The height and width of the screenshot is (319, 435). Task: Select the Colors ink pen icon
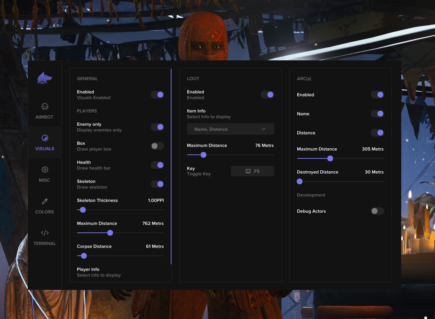[45, 201]
